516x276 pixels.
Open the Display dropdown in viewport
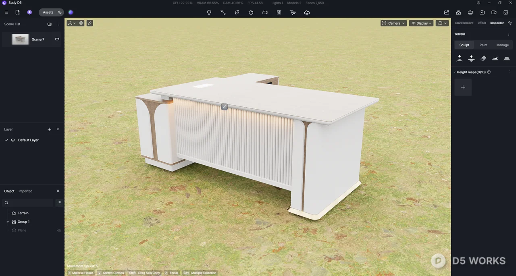[421, 23]
